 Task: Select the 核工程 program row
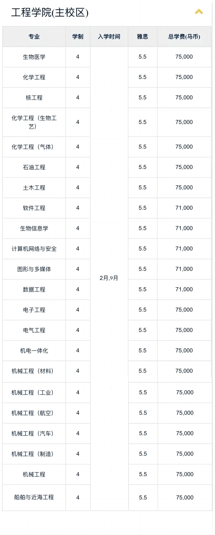pyautogui.click(x=107, y=97)
